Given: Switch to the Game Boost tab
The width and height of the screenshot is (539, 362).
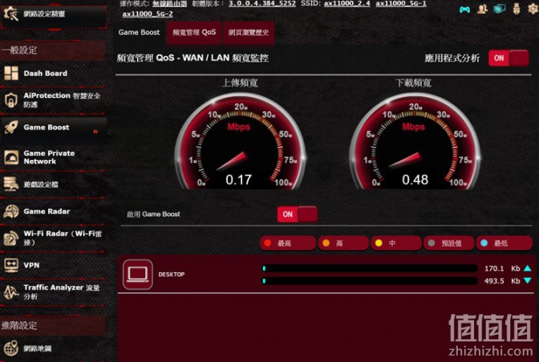Looking at the screenshot, I should (139, 32).
